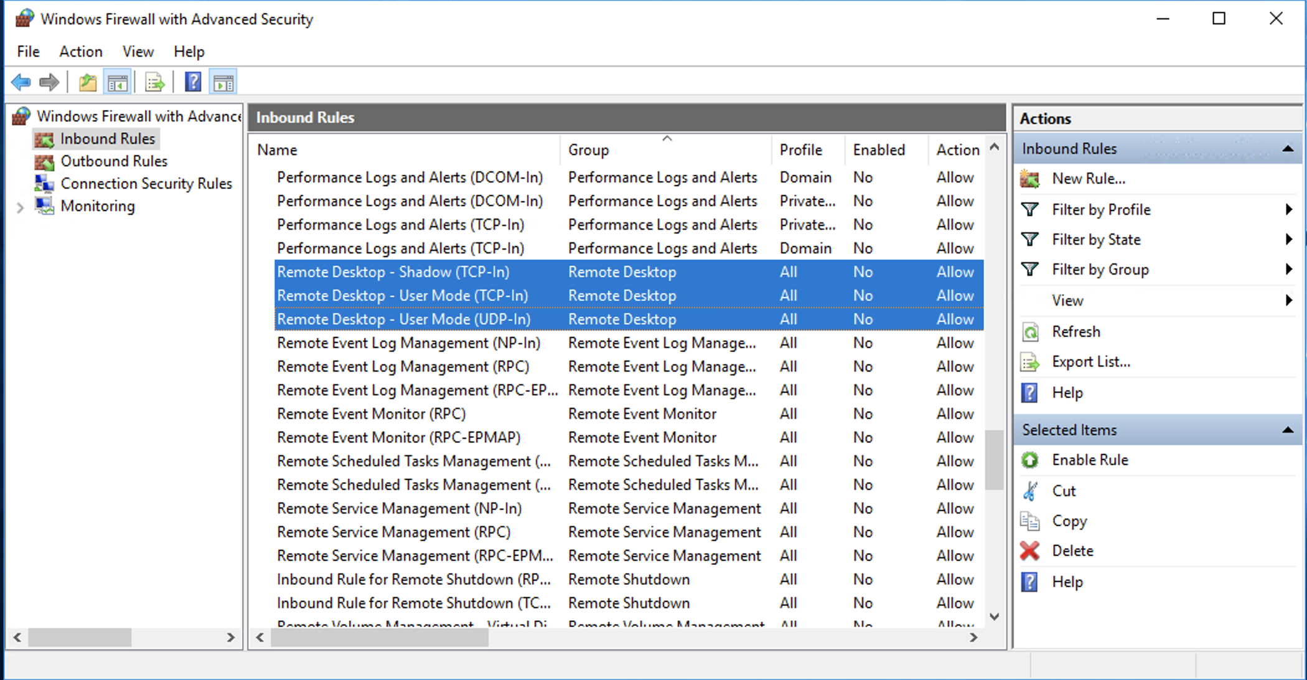Click the green Enable Rule icon
The height and width of the screenshot is (680, 1307).
pos(1030,460)
